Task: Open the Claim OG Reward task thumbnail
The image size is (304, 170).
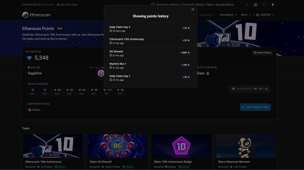Action: click(117, 146)
